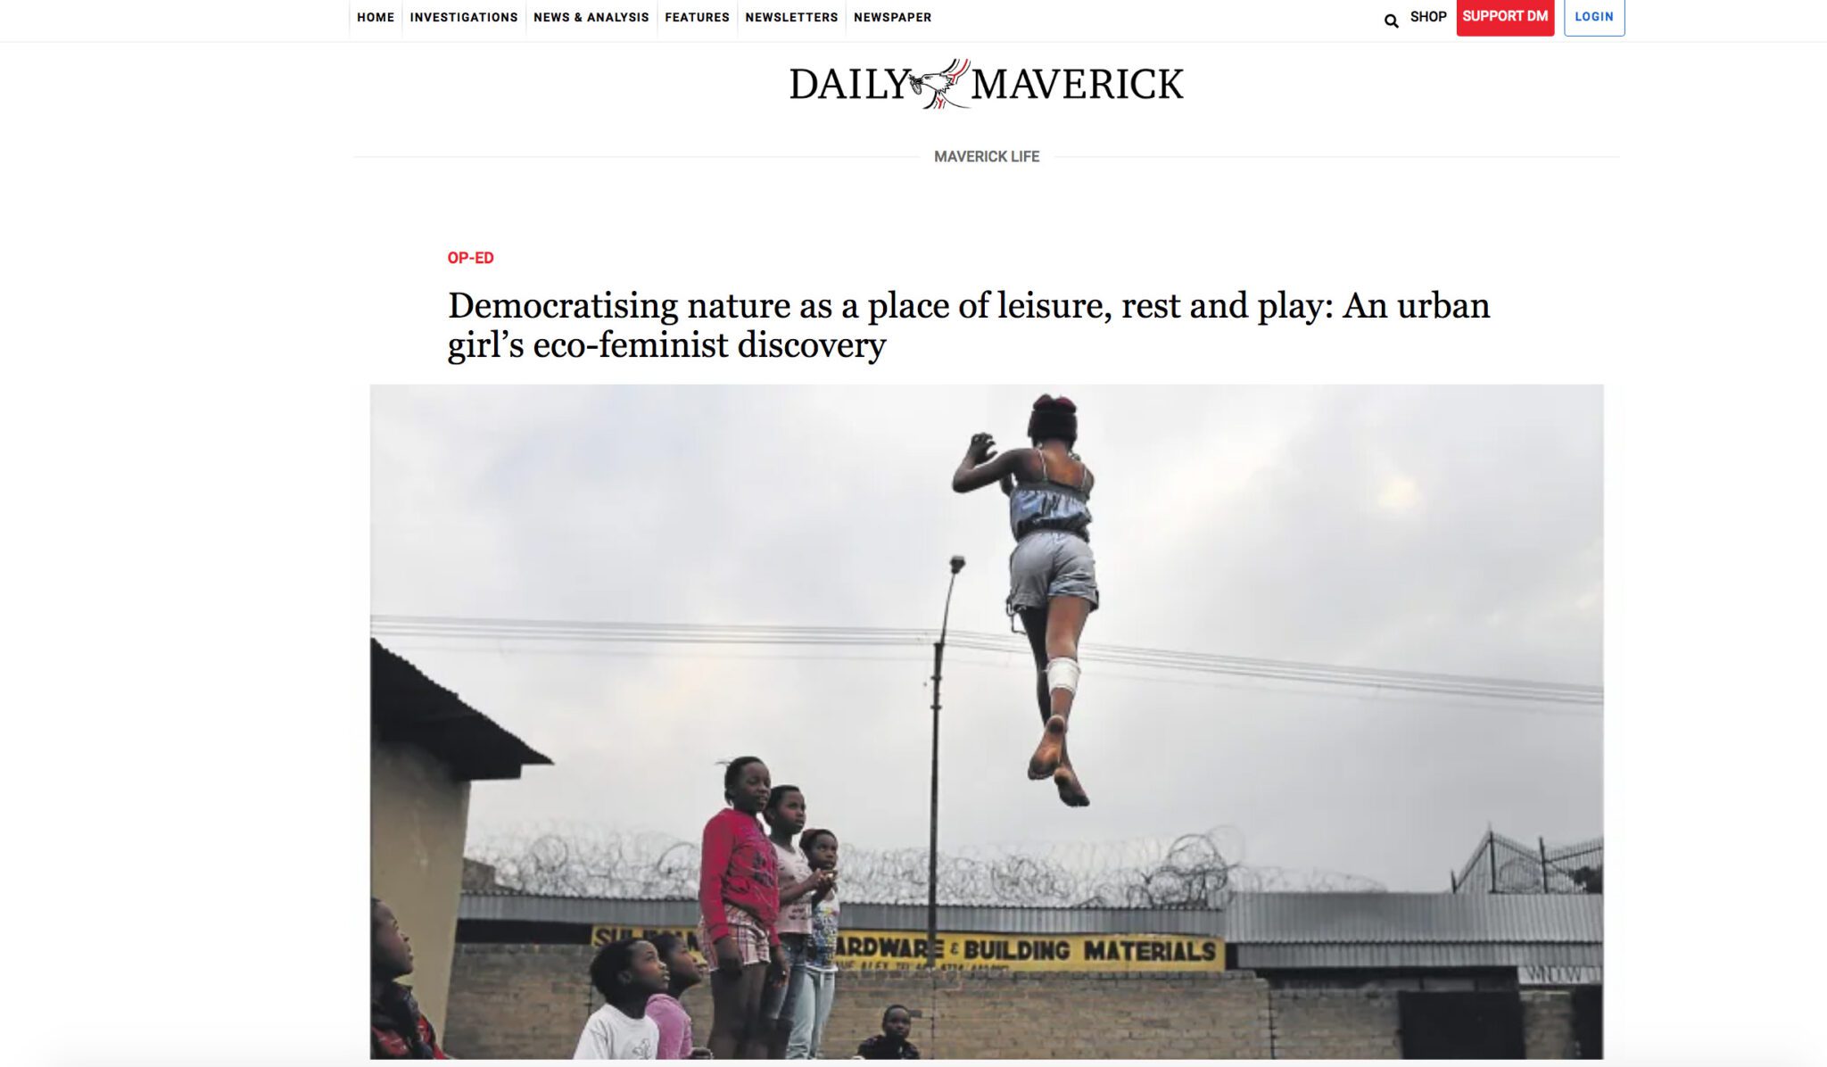The image size is (1827, 1067).
Task: Click the search magnifier icon
Action: pos(1391,21)
